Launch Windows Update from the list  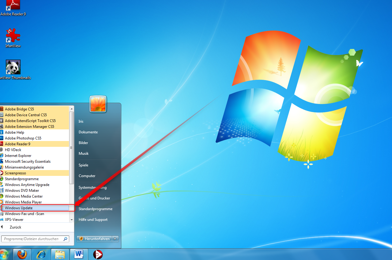35,208
